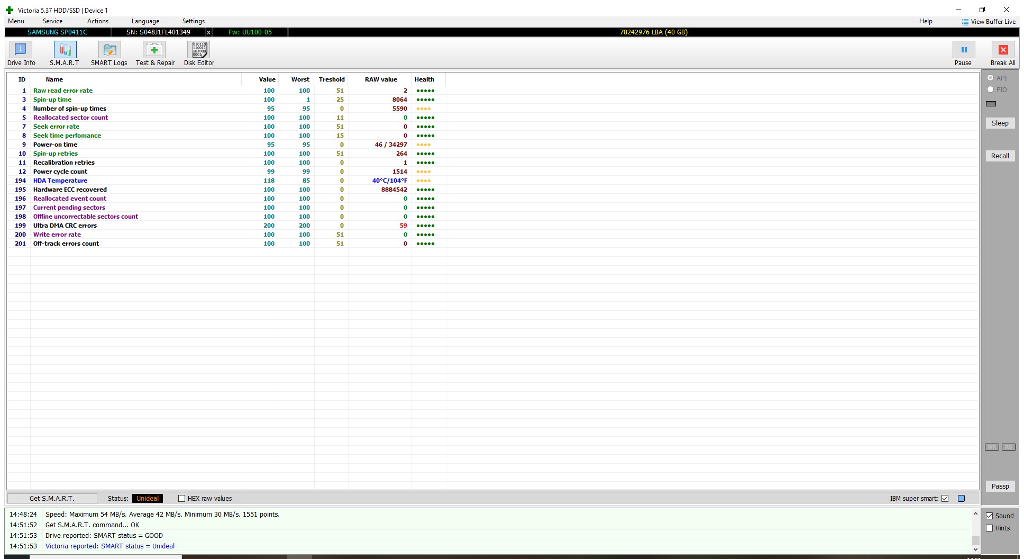This screenshot has width=1024, height=559.
Task: Click the Recalibration retries row
Action: click(x=226, y=163)
